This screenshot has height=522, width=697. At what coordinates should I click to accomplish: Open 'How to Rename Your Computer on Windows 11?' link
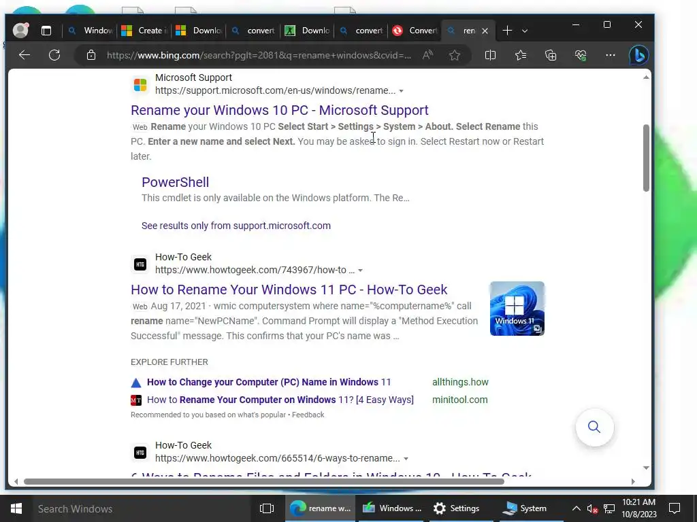point(280,400)
